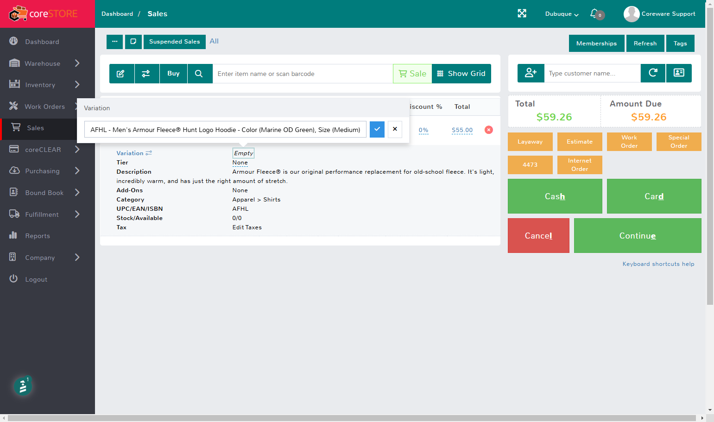The width and height of the screenshot is (714, 422).
Task: Focus the customer name input
Action: click(x=593, y=73)
